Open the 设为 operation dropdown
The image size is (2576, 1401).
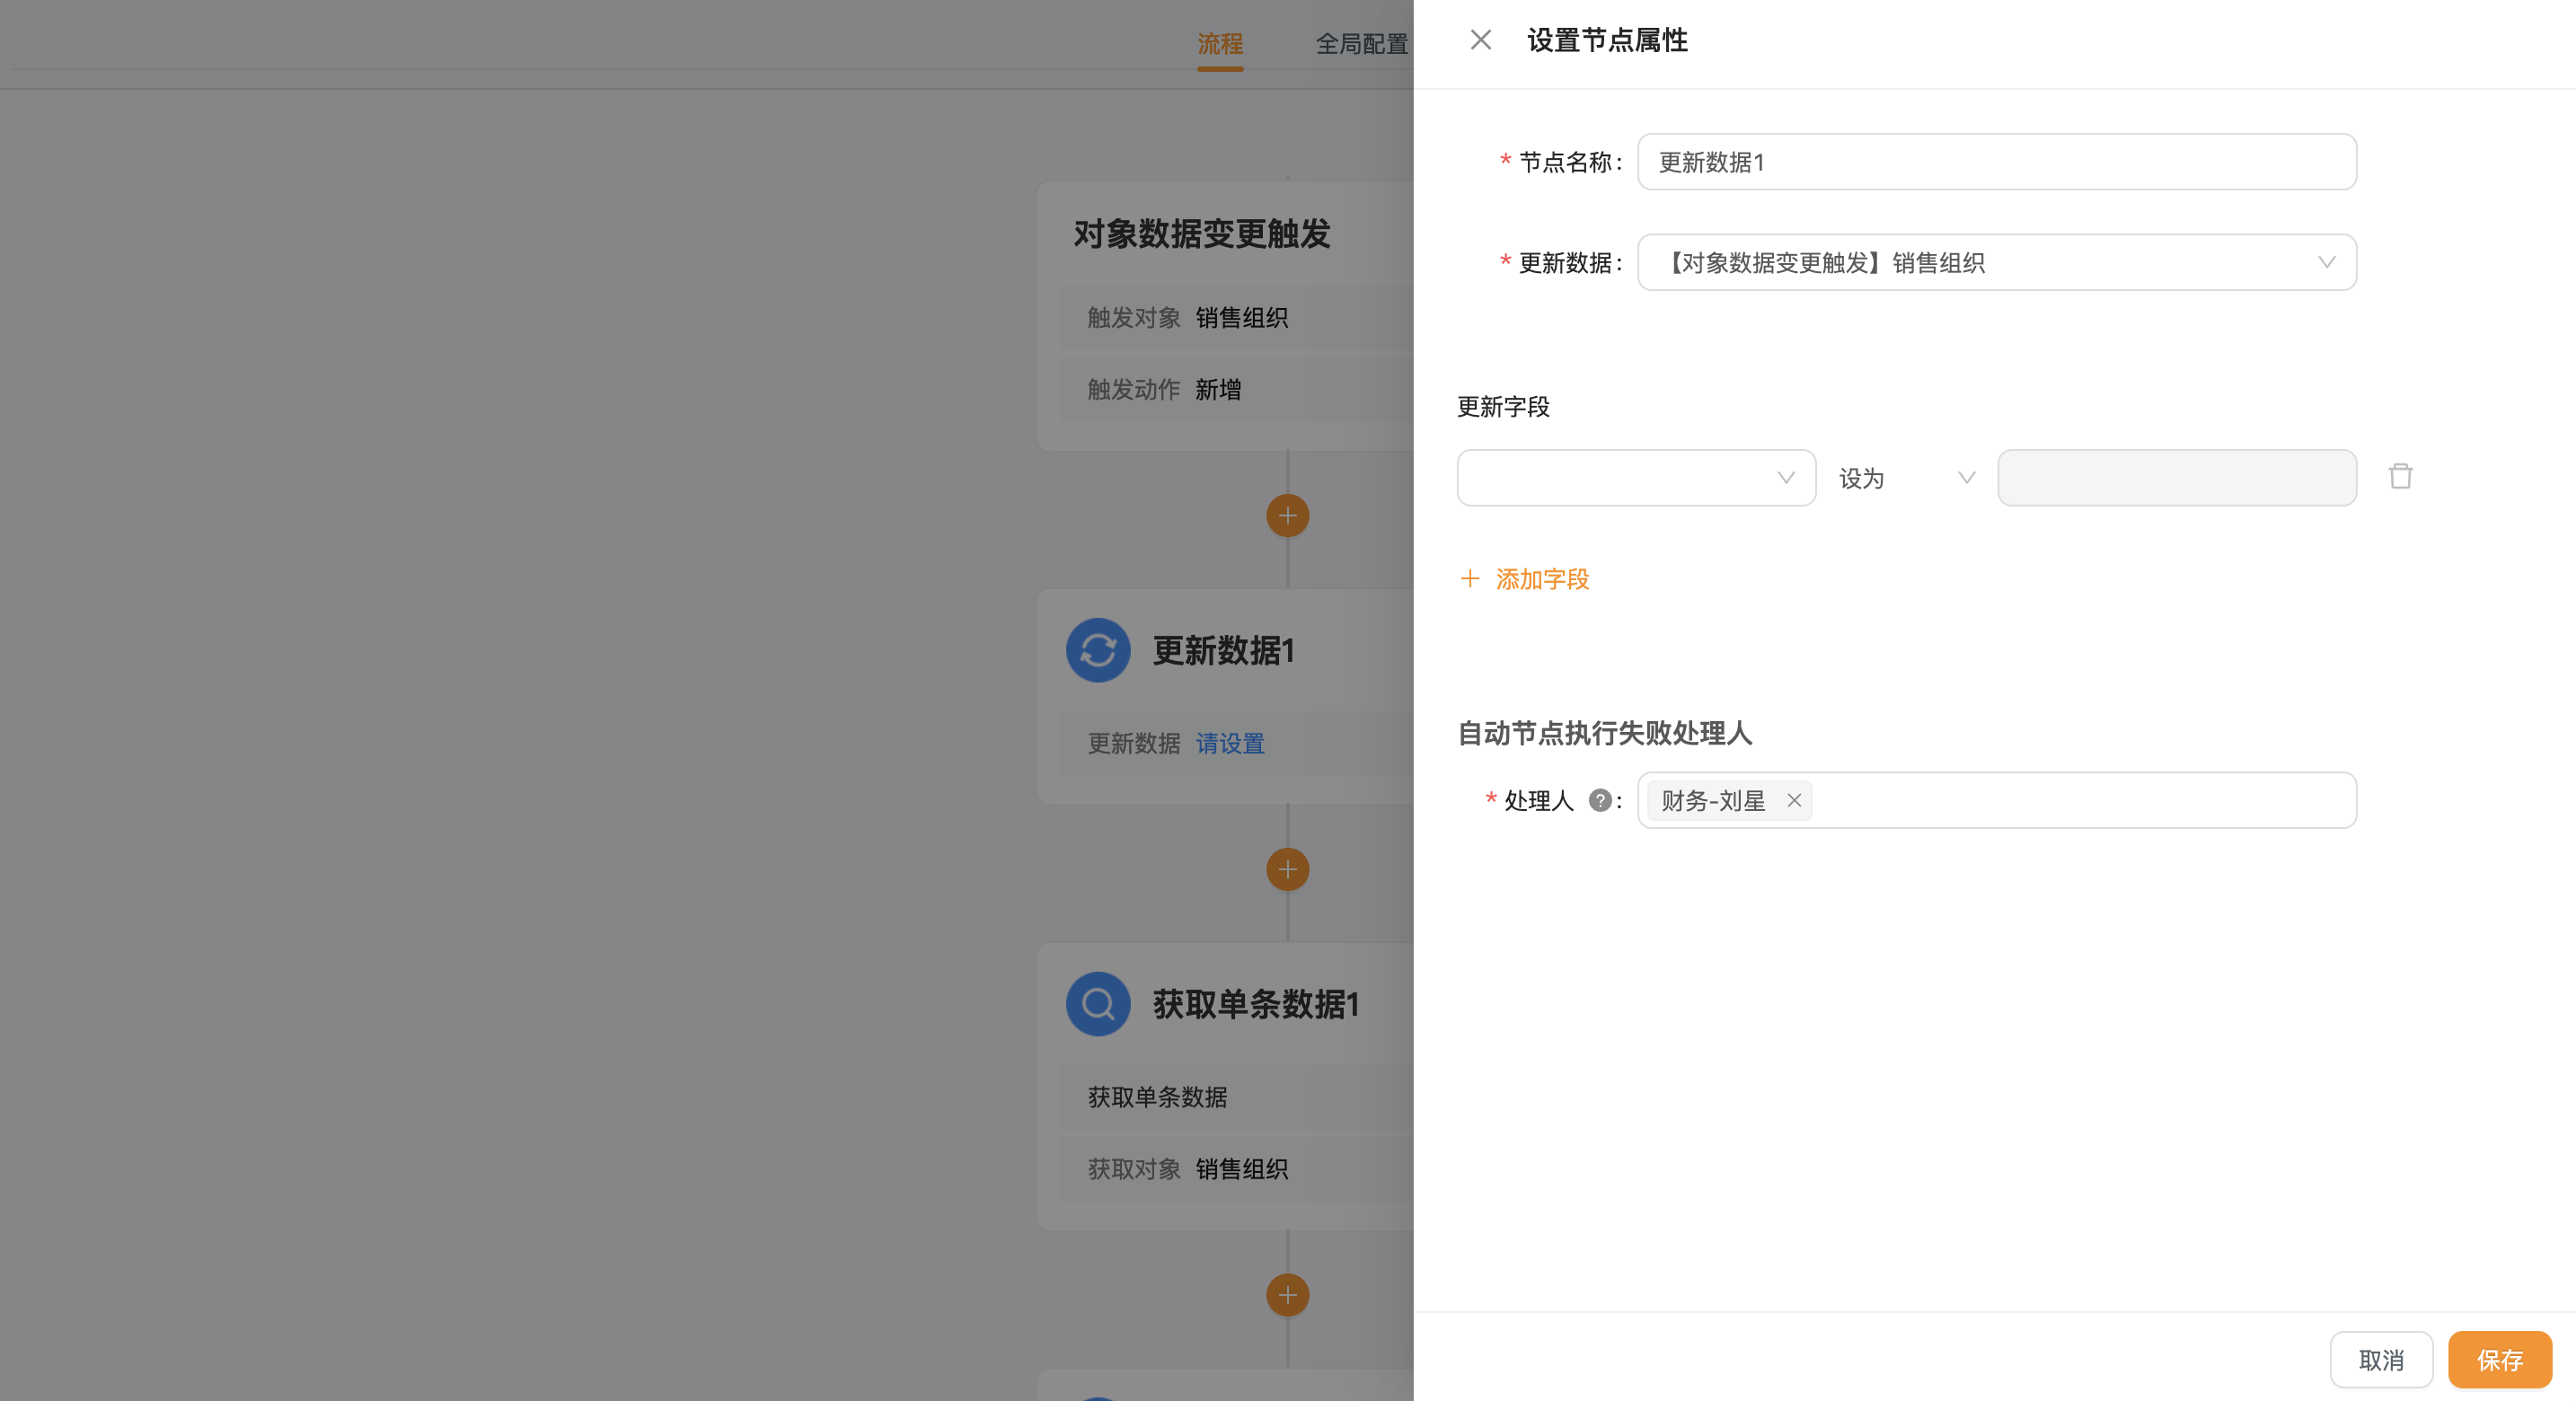click(1906, 478)
